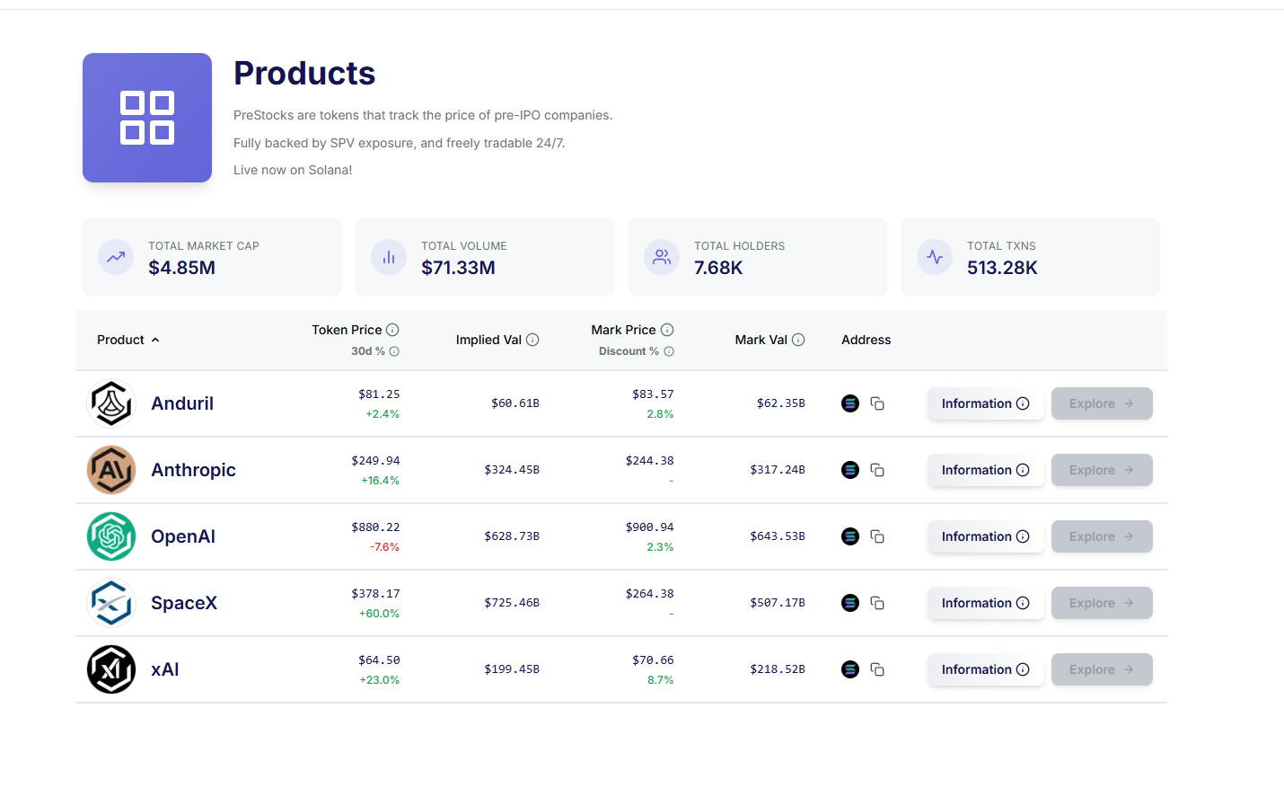The height and width of the screenshot is (788, 1284).
Task: Click the Discount % info icon
Action: coord(669,351)
